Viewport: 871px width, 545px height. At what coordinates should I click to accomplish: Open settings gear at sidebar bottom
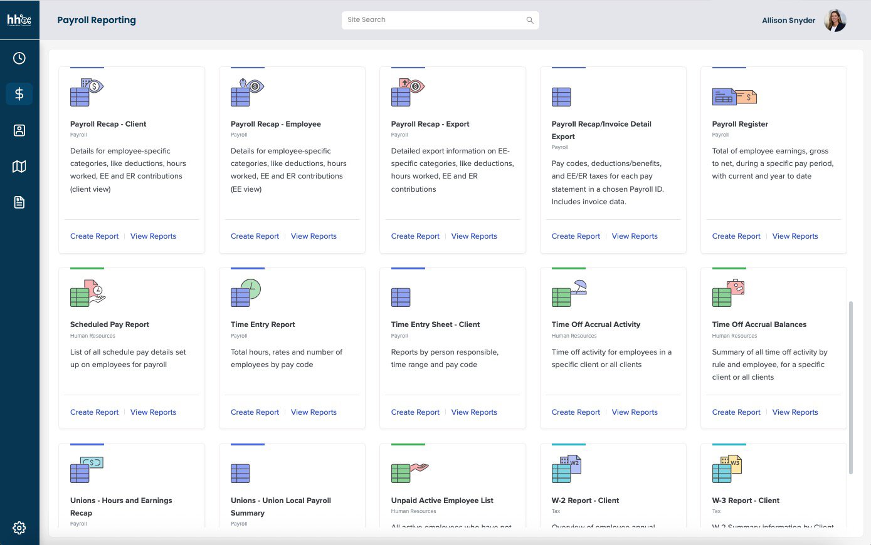[x=19, y=527]
